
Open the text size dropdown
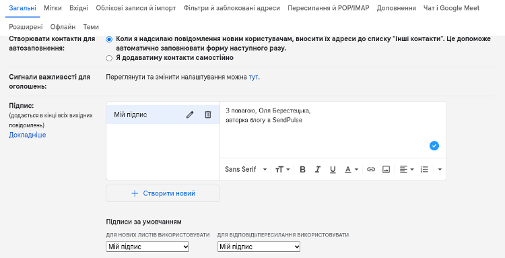pyautogui.click(x=282, y=170)
